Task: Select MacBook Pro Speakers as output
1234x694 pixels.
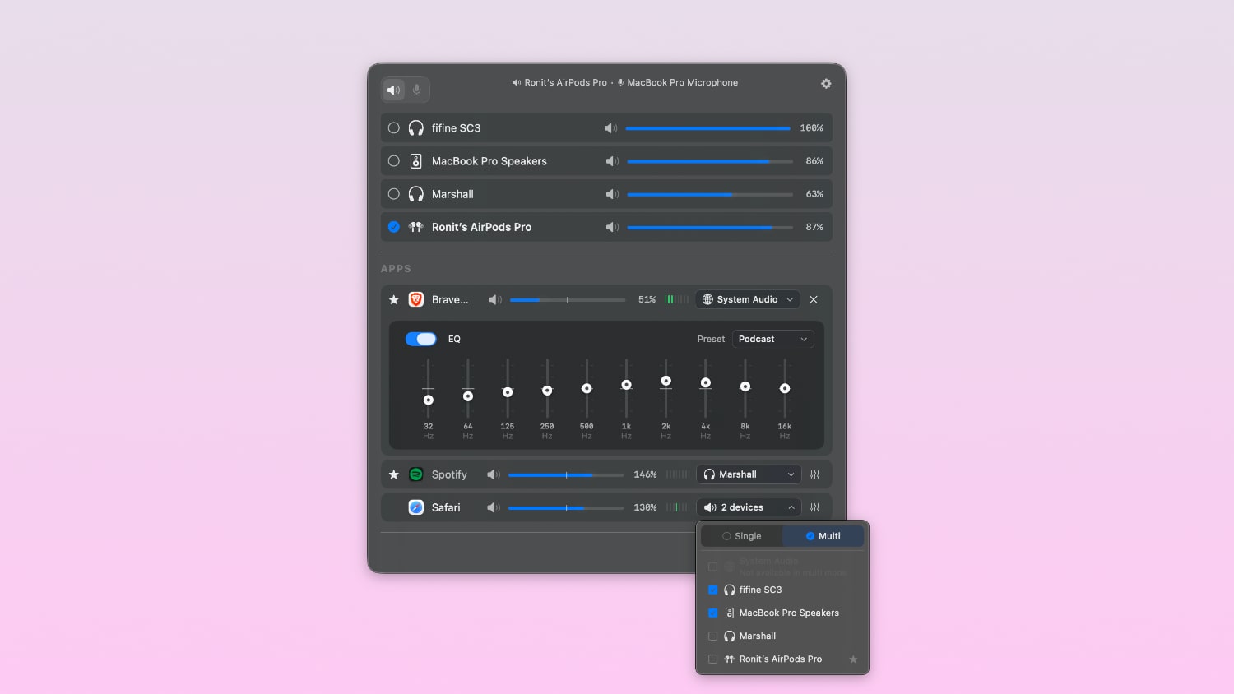Action: 394,161
